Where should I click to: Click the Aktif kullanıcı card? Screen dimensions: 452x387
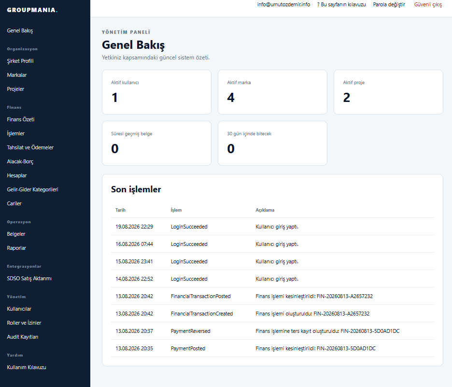coord(156,92)
